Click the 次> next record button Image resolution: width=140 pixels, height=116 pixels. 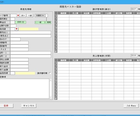(x=23, y=16)
